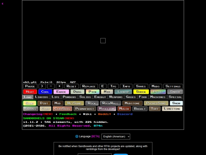Image resolution: width=206 pixels, height=155 pixels.
Task: Click the Reset button
Action: coord(71,86)
